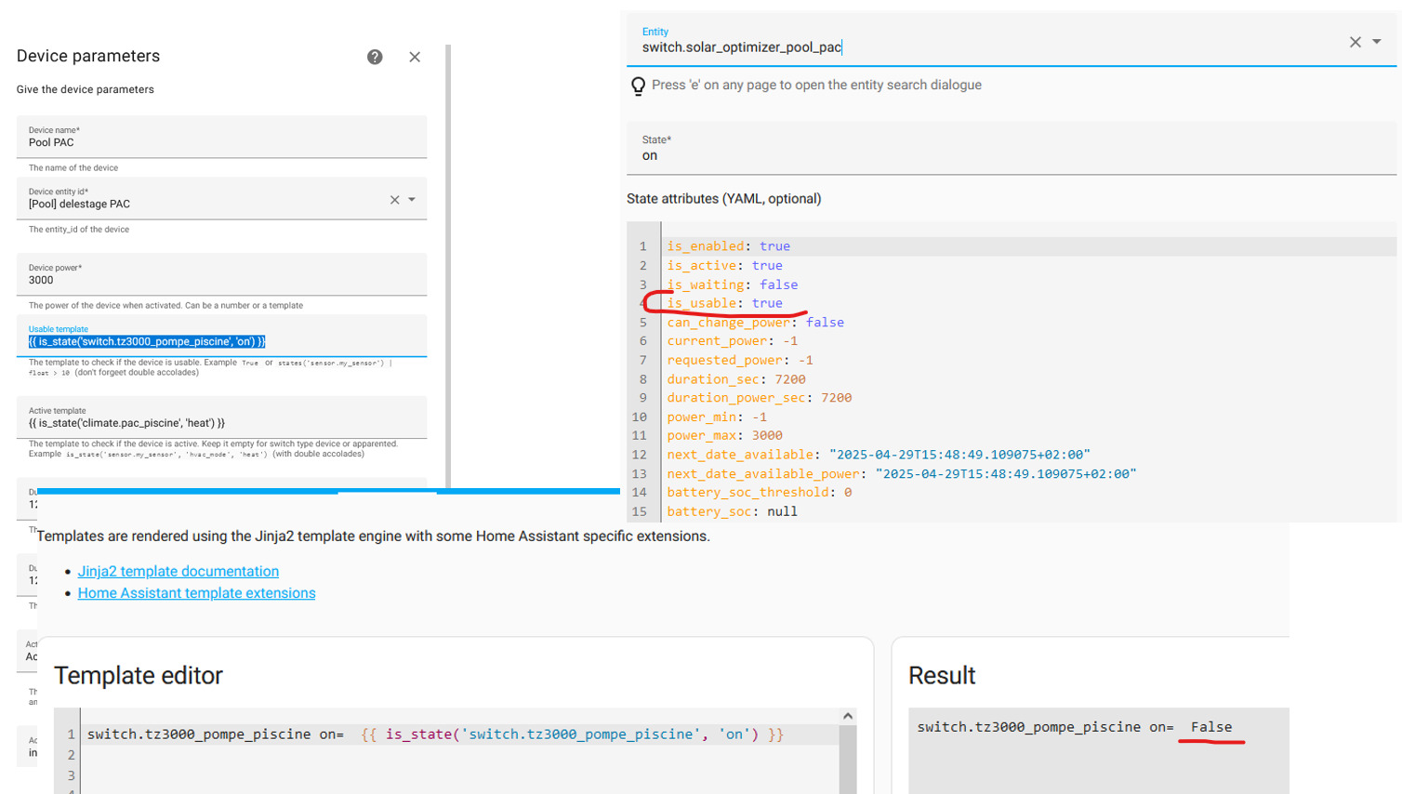Clear the Device entity id field

click(394, 200)
